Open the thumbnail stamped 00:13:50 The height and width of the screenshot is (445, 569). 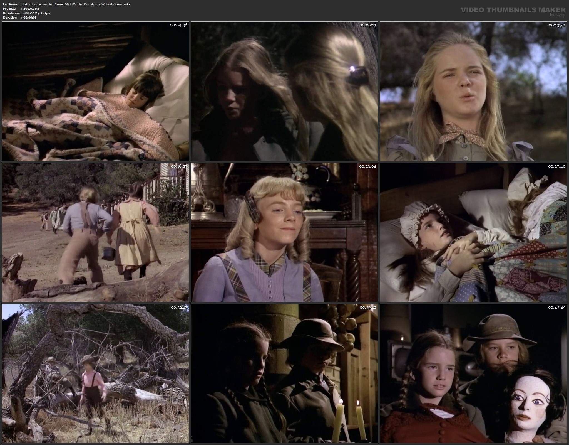point(473,91)
